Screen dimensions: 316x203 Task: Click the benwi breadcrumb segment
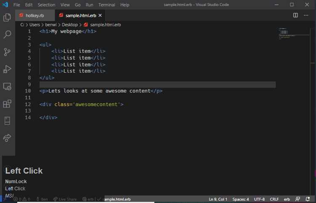coord(51,24)
